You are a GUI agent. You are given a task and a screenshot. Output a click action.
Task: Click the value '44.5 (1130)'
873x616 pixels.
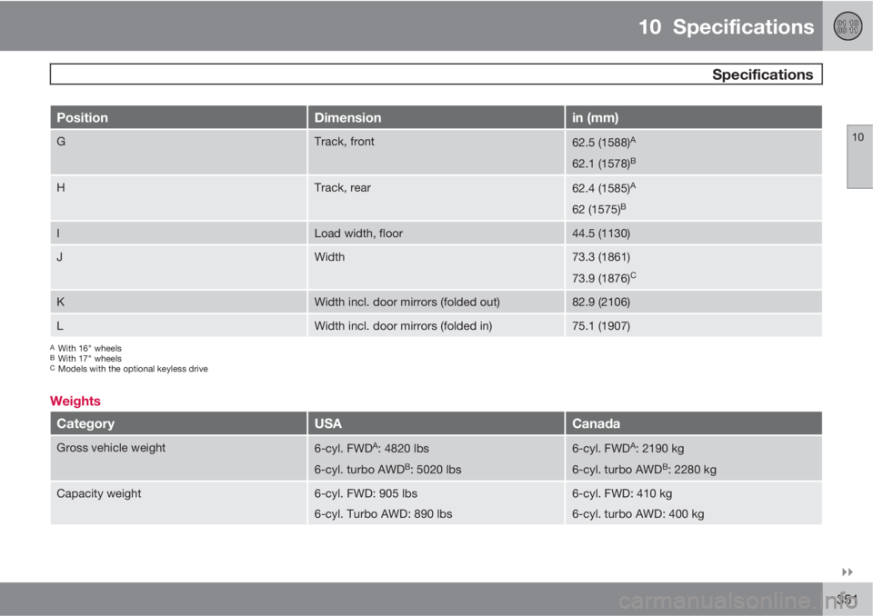[601, 233]
